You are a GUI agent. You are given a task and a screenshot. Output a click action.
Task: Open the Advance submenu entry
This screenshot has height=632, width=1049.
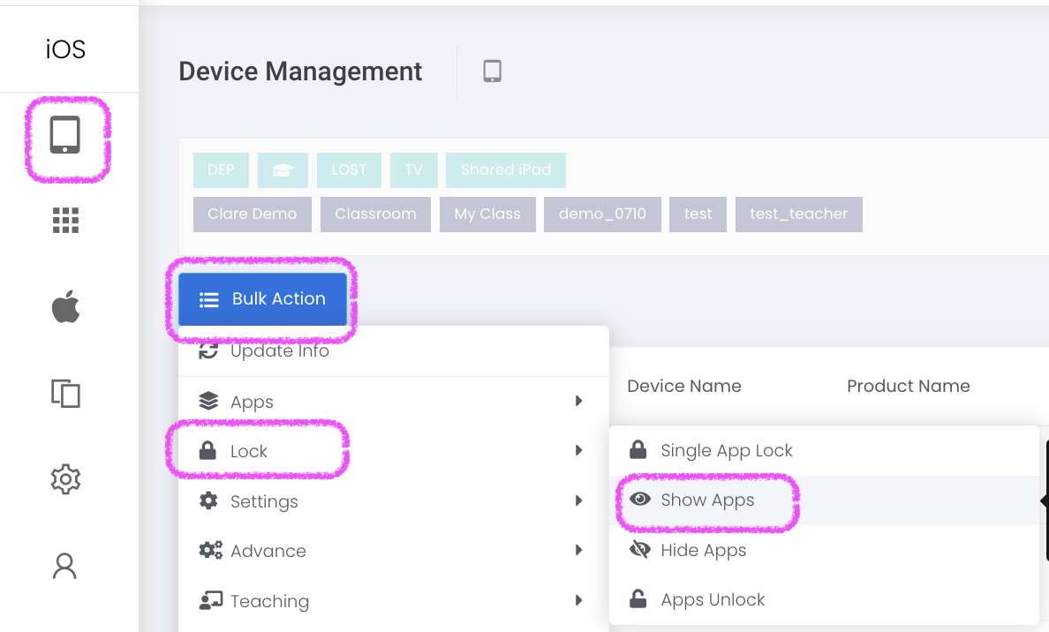[x=394, y=551]
